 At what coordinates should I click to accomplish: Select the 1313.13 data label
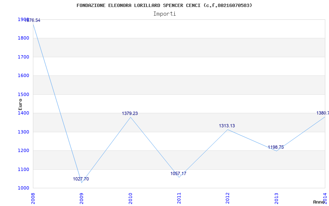coord(227,126)
